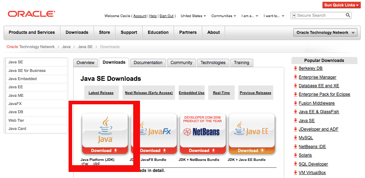Click the JavaFX Download tile
The height and width of the screenshot is (178, 365).
tap(154, 134)
